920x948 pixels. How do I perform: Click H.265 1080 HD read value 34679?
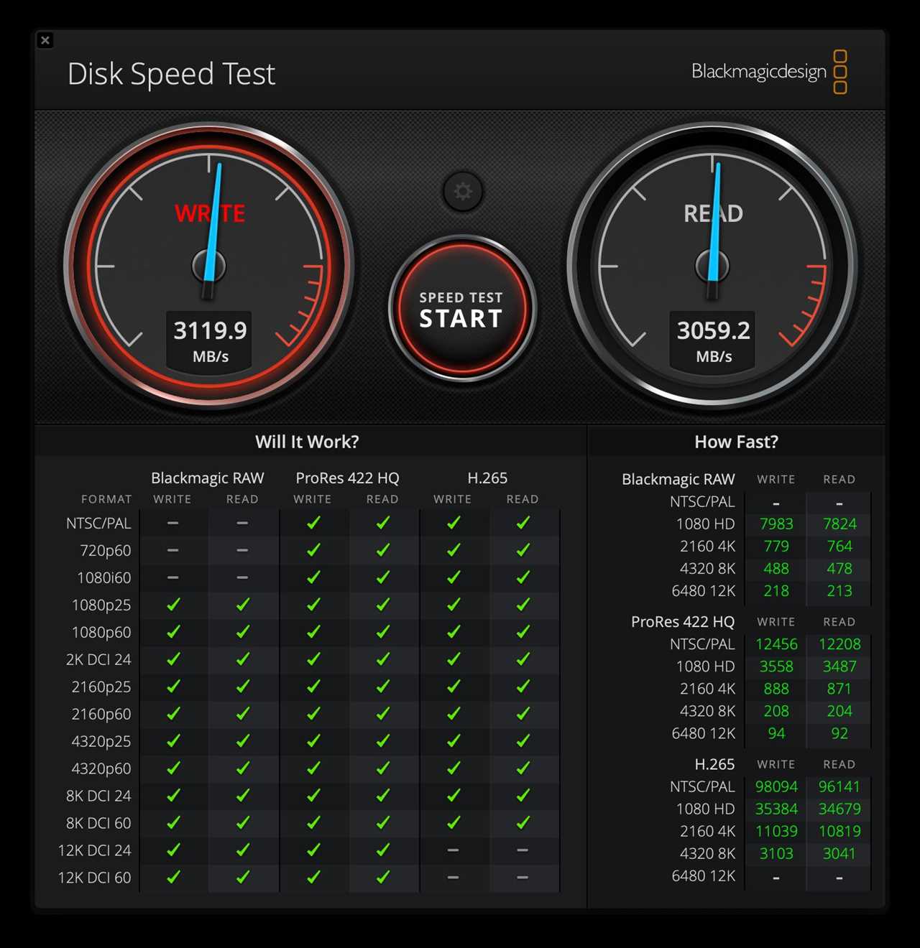pos(839,809)
